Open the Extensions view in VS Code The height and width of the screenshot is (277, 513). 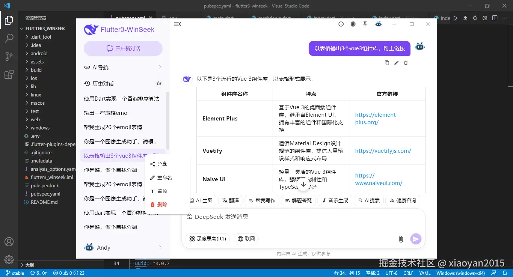tap(9, 74)
